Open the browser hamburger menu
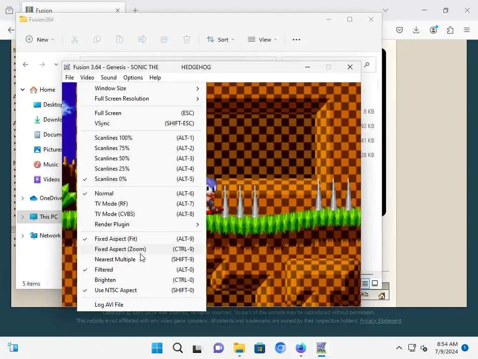The height and width of the screenshot is (359, 478). click(x=467, y=30)
